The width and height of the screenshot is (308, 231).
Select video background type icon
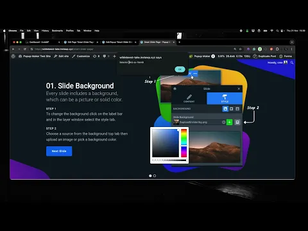click(232, 108)
